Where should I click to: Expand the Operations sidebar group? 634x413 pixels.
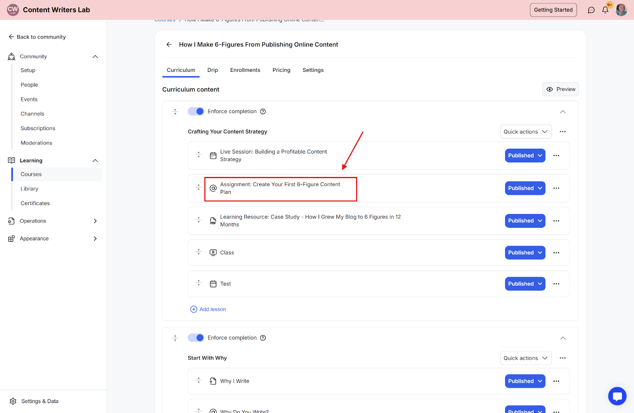[95, 221]
